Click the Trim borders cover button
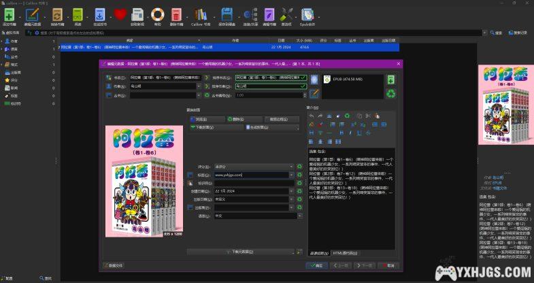This screenshot has width=534, height=283. (x=282, y=119)
